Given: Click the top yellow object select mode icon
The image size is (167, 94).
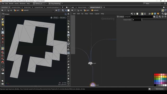Looking at the screenshot, I should coord(3,19).
